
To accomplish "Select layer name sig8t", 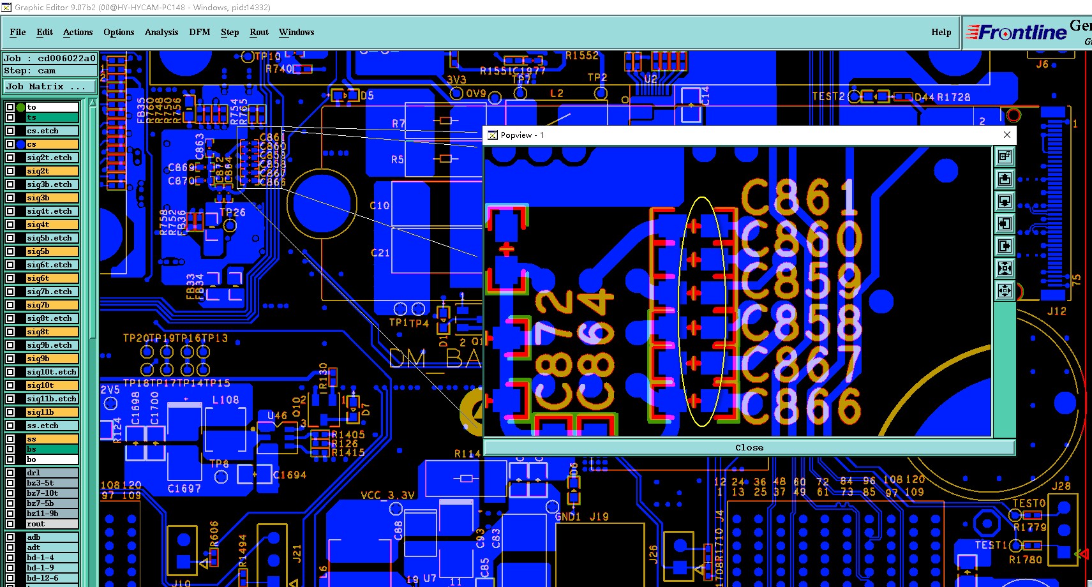I will 52,332.
